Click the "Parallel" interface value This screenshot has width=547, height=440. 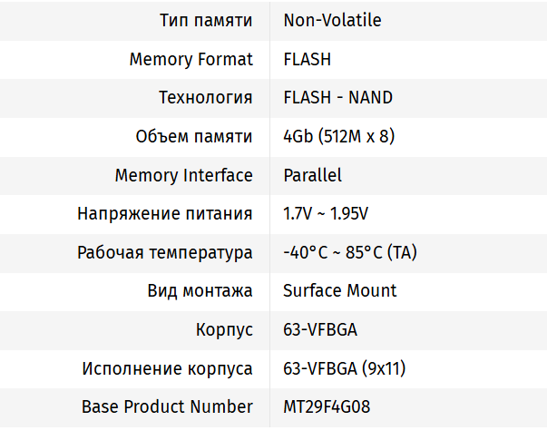312,175
